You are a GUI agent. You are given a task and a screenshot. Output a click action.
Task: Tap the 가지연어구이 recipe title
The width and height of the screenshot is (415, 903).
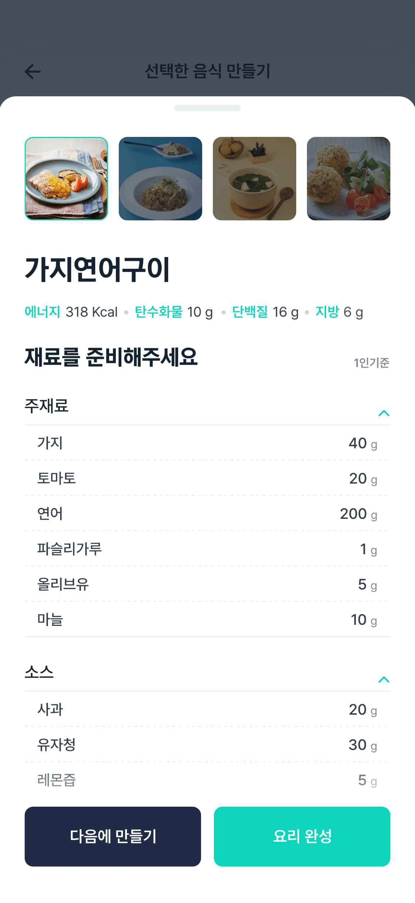click(97, 270)
